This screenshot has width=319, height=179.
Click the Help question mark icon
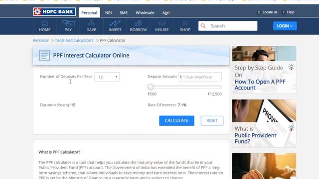[284, 12]
